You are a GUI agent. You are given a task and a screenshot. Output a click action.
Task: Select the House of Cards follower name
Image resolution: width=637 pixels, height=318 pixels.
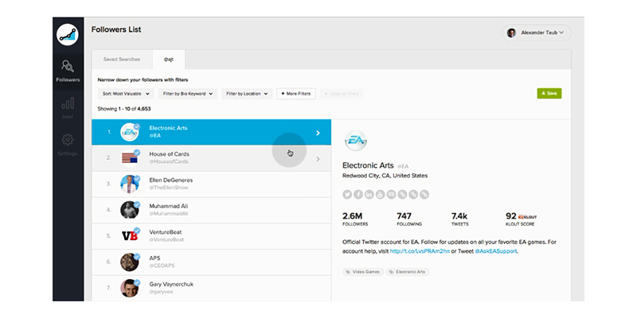169,154
